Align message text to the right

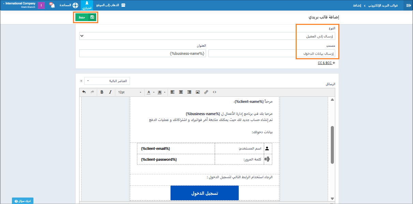click(x=189, y=92)
